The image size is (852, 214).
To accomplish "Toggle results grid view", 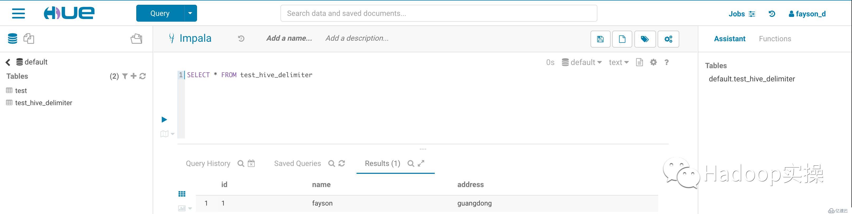I will [182, 194].
